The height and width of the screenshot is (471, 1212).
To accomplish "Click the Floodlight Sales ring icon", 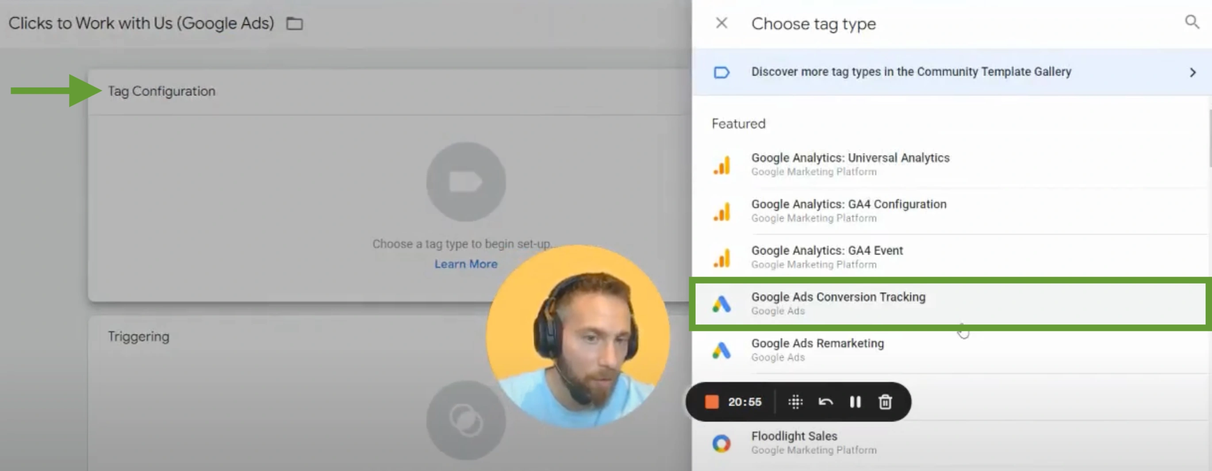I will coord(721,443).
